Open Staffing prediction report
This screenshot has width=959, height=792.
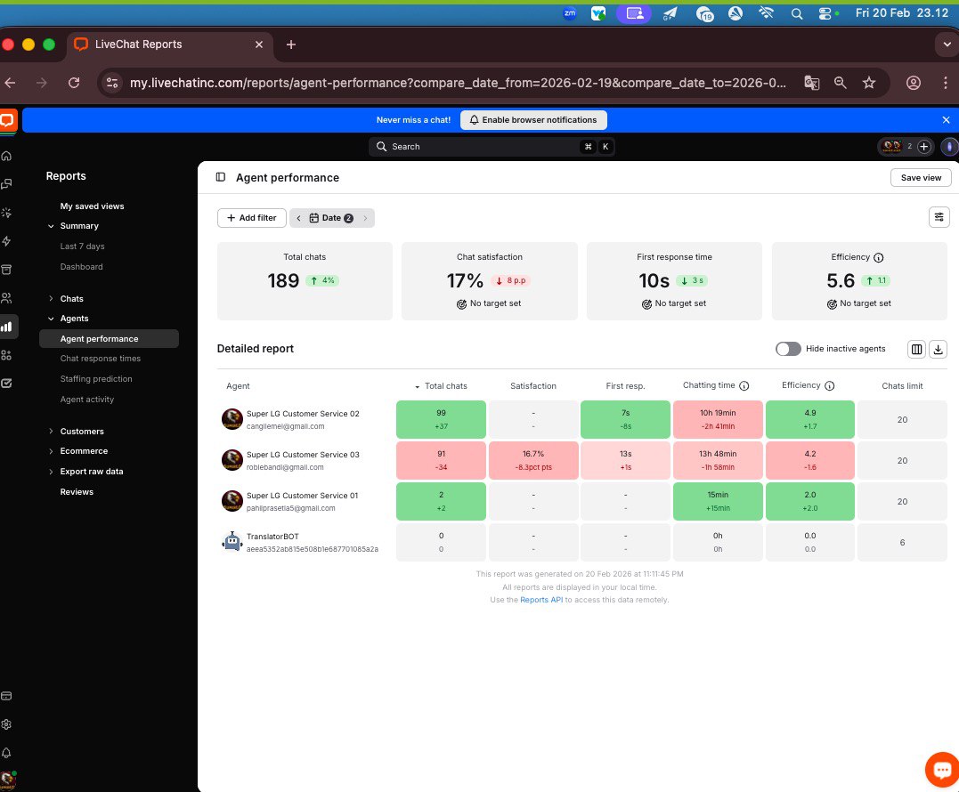click(96, 379)
